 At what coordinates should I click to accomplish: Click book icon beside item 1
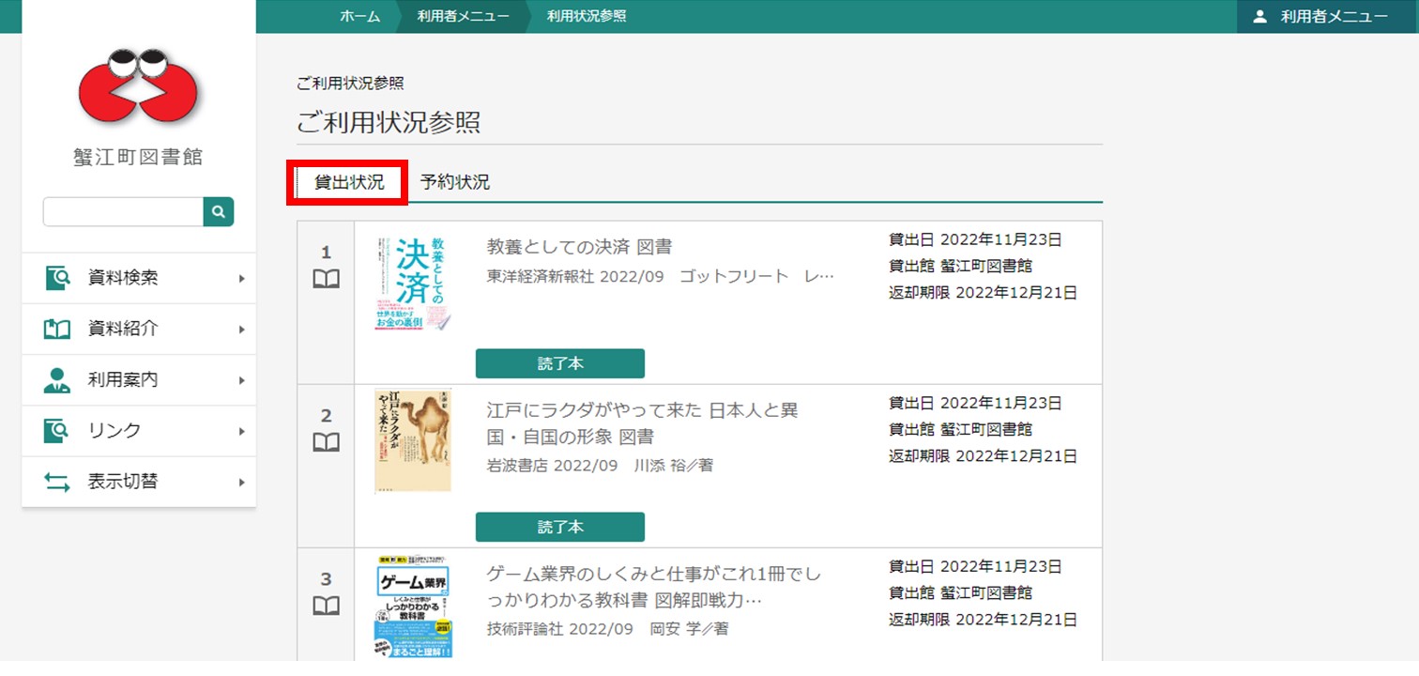326,279
